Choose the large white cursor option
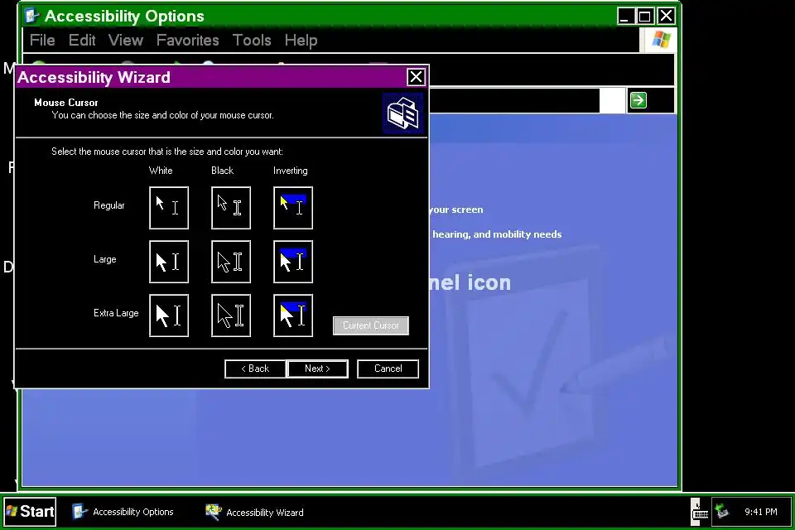795x530 pixels. [169, 262]
